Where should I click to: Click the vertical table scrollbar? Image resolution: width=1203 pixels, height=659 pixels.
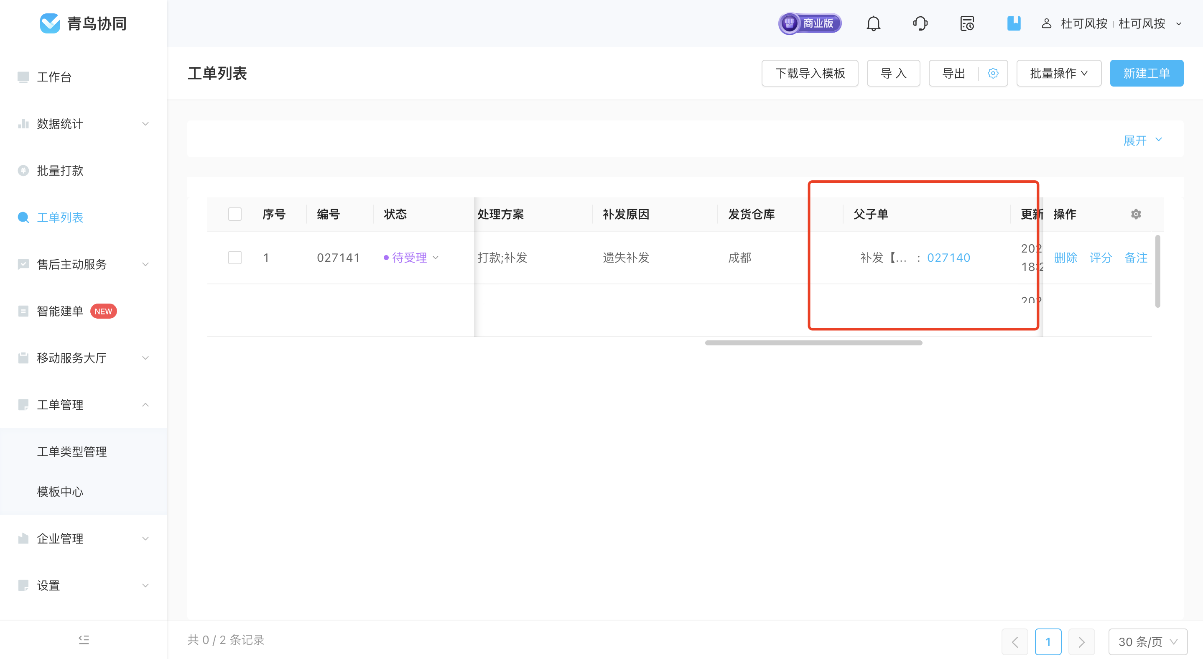(1158, 271)
